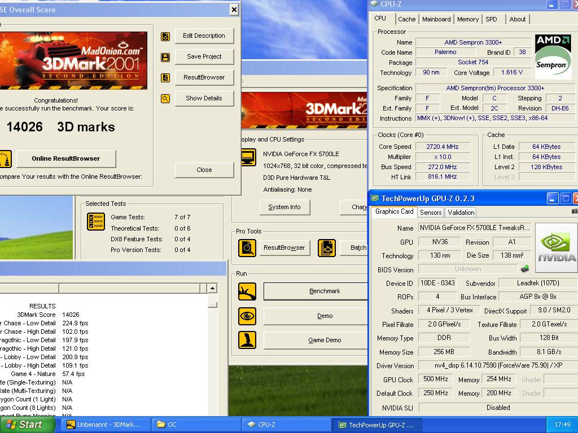Click the Benchmark button
578x433 pixels.
pyautogui.click(x=316, y=291)
